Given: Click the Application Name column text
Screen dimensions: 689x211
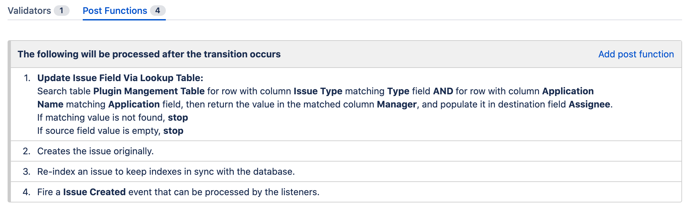Looking at the screenshot, I should point(568,91).
